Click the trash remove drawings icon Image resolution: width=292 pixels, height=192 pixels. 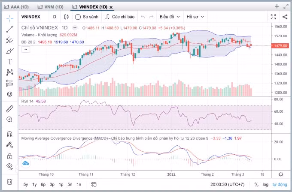coord(10,182)
